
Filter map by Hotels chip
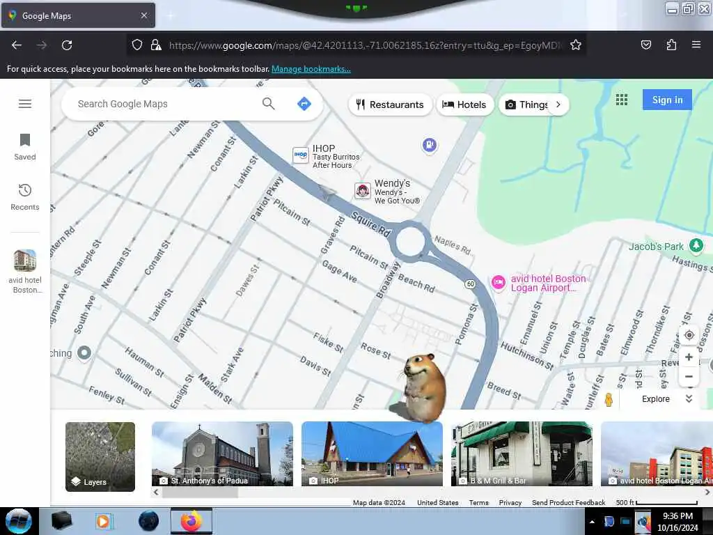click(x=464, y=104)
